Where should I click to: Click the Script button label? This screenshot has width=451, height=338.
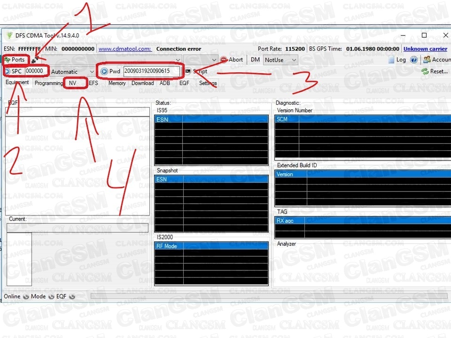click(200, 71)
